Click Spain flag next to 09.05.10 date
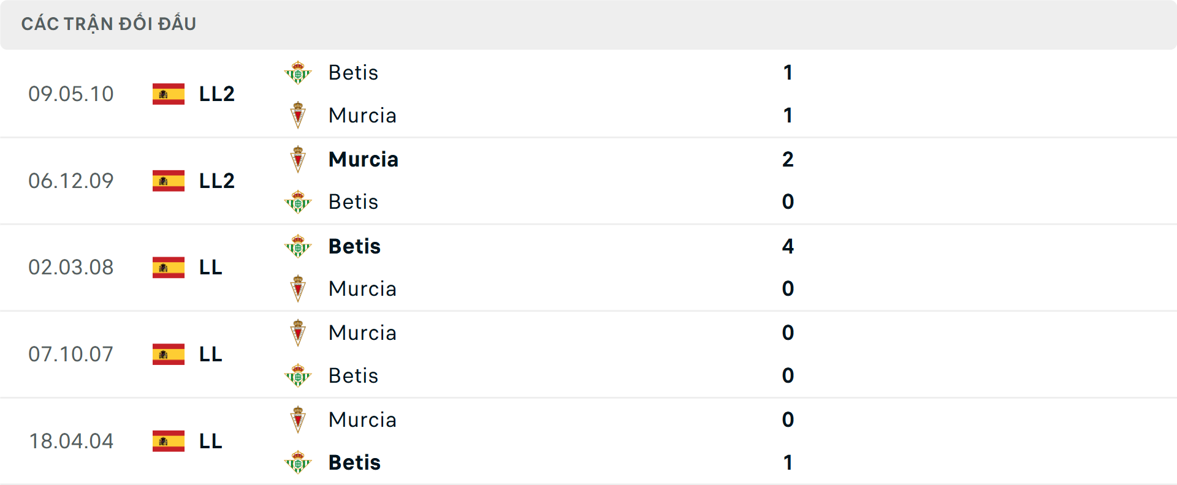Viewport: 1177px width, 485px height. (x=169, y=94)
